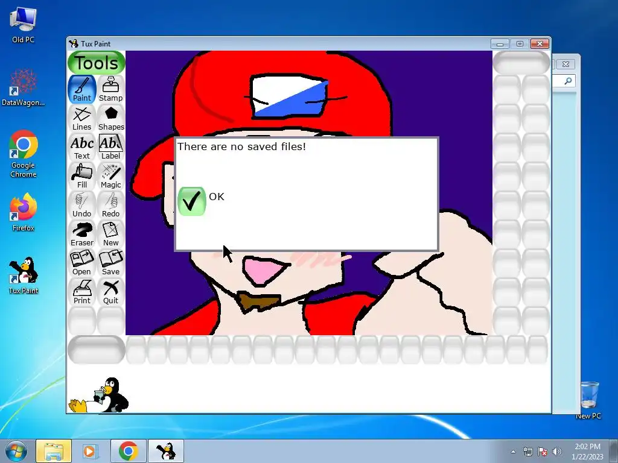This screenshot has height=463, width=618.
Task: Select the Paint brush tool
Action: click(82, 89)
